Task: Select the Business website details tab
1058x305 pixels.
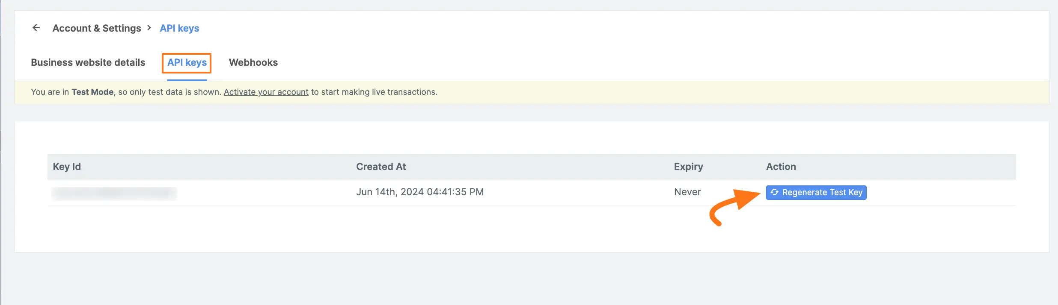Action: pos(88,62)
